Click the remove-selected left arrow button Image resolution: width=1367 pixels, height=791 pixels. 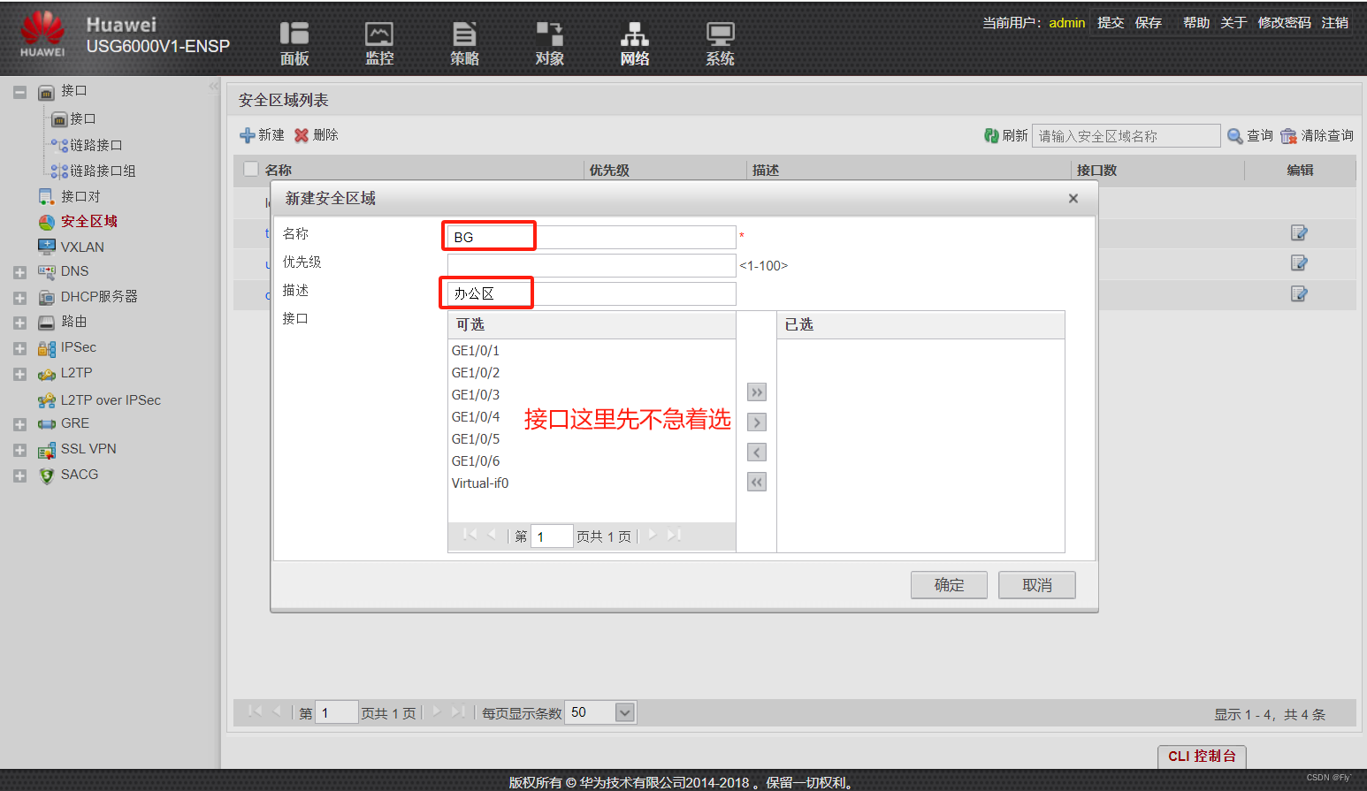coord(757,453)
